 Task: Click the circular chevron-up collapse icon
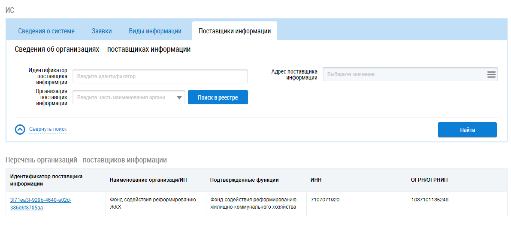pyautogui.click(x=20, y=130)
